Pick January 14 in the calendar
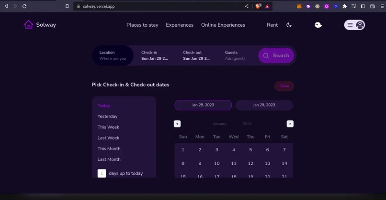This screenshot has width=386, height=200. tap(284, 163)
